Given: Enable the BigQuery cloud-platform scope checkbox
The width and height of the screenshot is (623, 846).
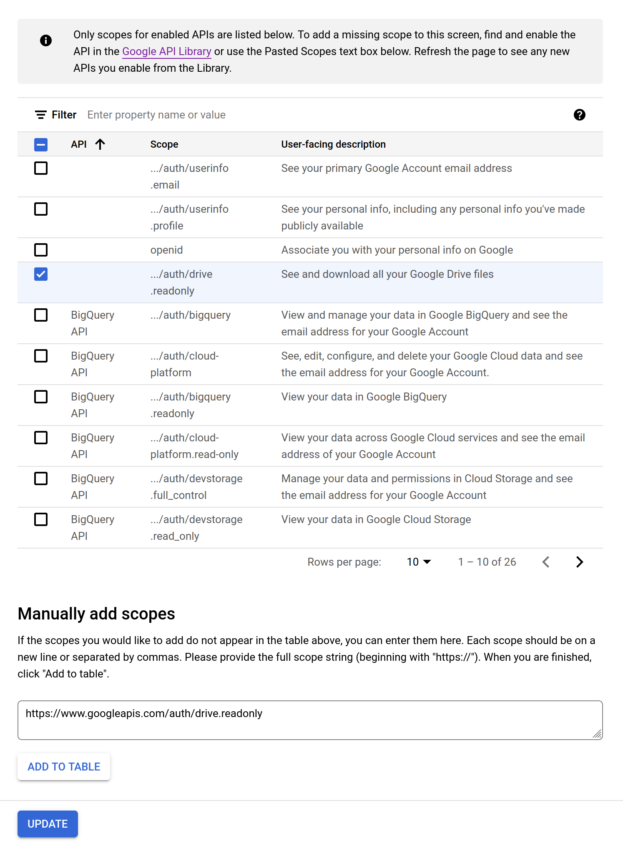Looking at the screenshot, I should pos(41,356).
